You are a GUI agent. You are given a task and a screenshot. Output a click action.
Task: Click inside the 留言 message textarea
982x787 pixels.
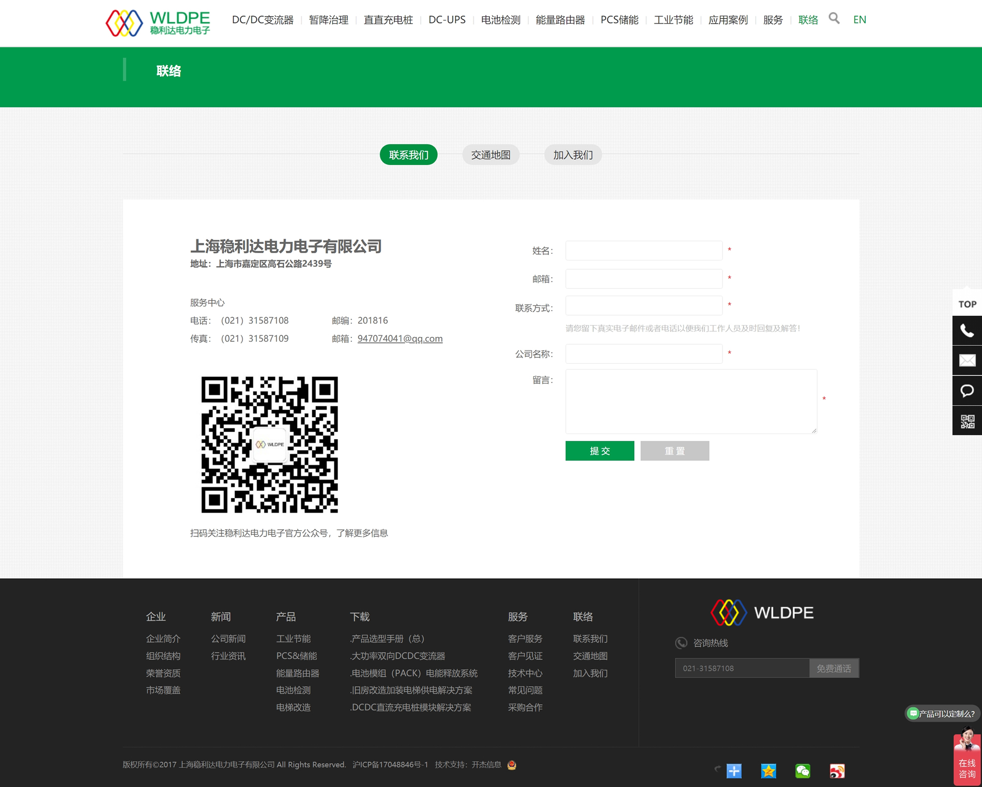pyautogui.click(x=691, y=401)
